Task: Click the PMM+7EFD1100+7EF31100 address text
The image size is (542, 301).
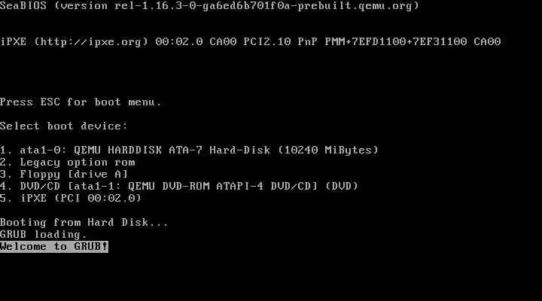Action: (396, 42)
